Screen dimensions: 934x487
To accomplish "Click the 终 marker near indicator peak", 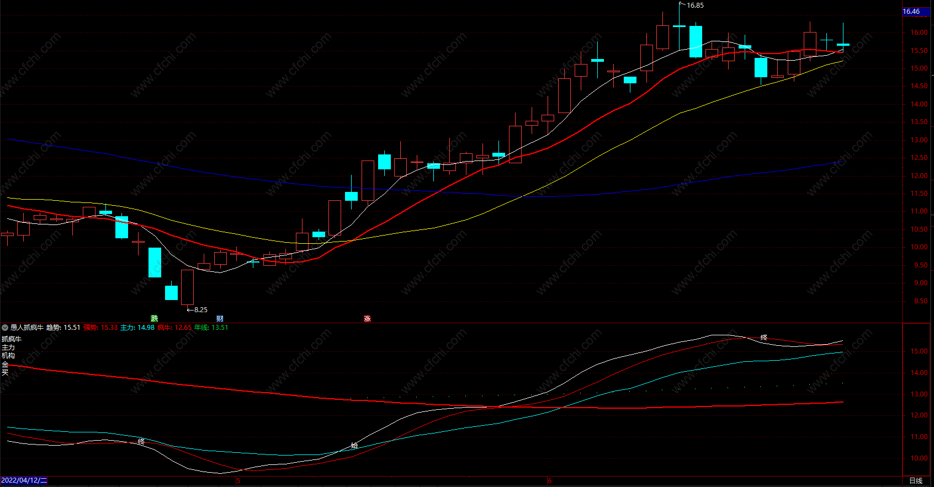I will pyautogui.click(x=764, y=338).
